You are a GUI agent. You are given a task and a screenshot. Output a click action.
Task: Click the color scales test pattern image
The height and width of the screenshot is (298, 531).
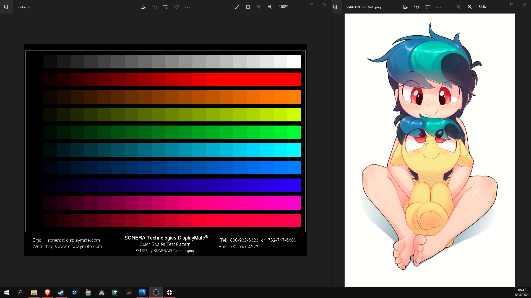165,150
